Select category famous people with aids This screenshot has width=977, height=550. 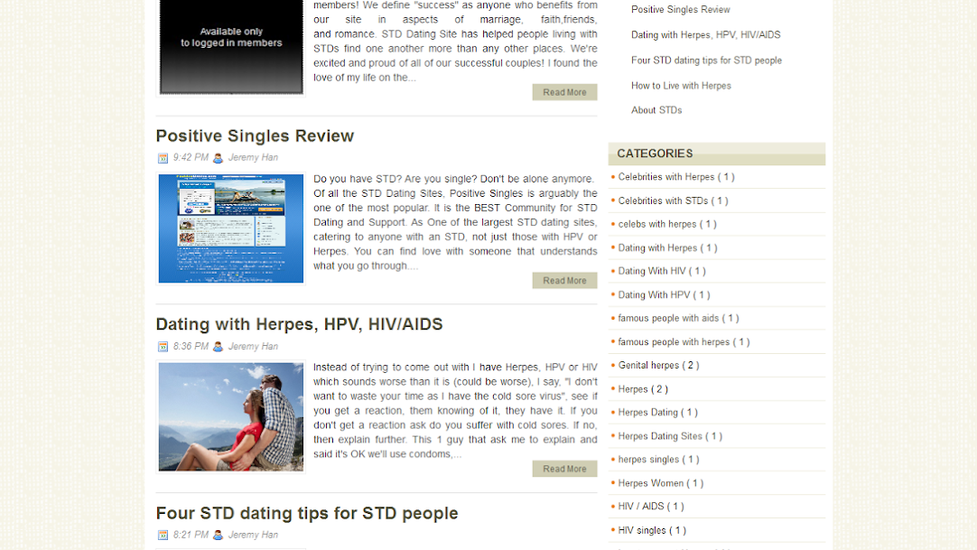(x=668, y=318)
